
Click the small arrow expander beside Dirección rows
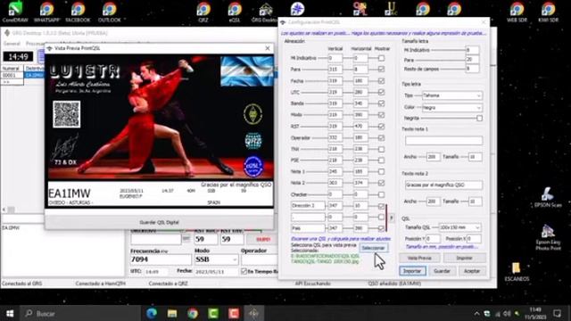point(392,218)
